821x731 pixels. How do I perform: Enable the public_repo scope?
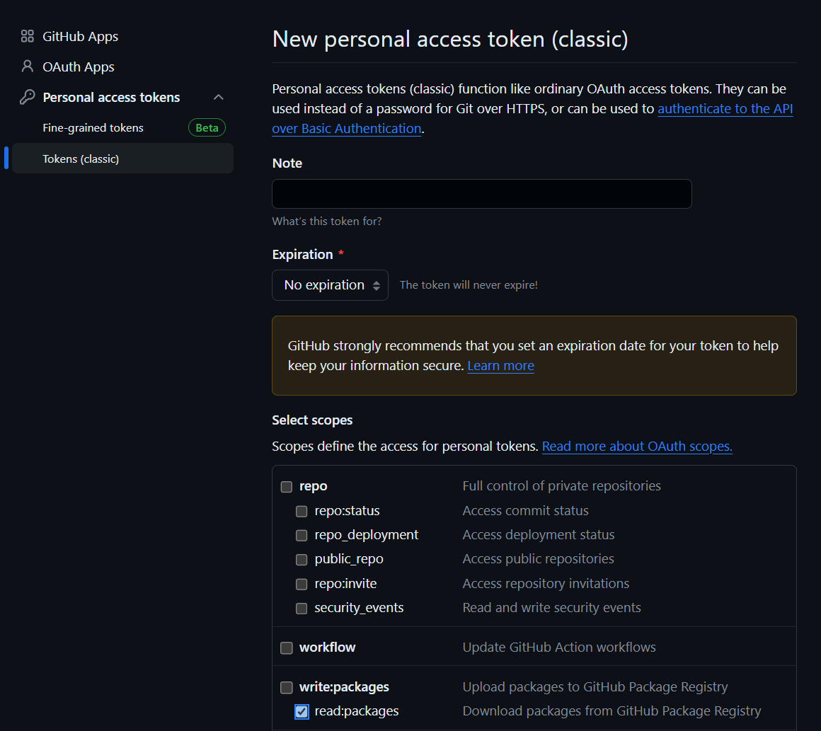[302, 559]
